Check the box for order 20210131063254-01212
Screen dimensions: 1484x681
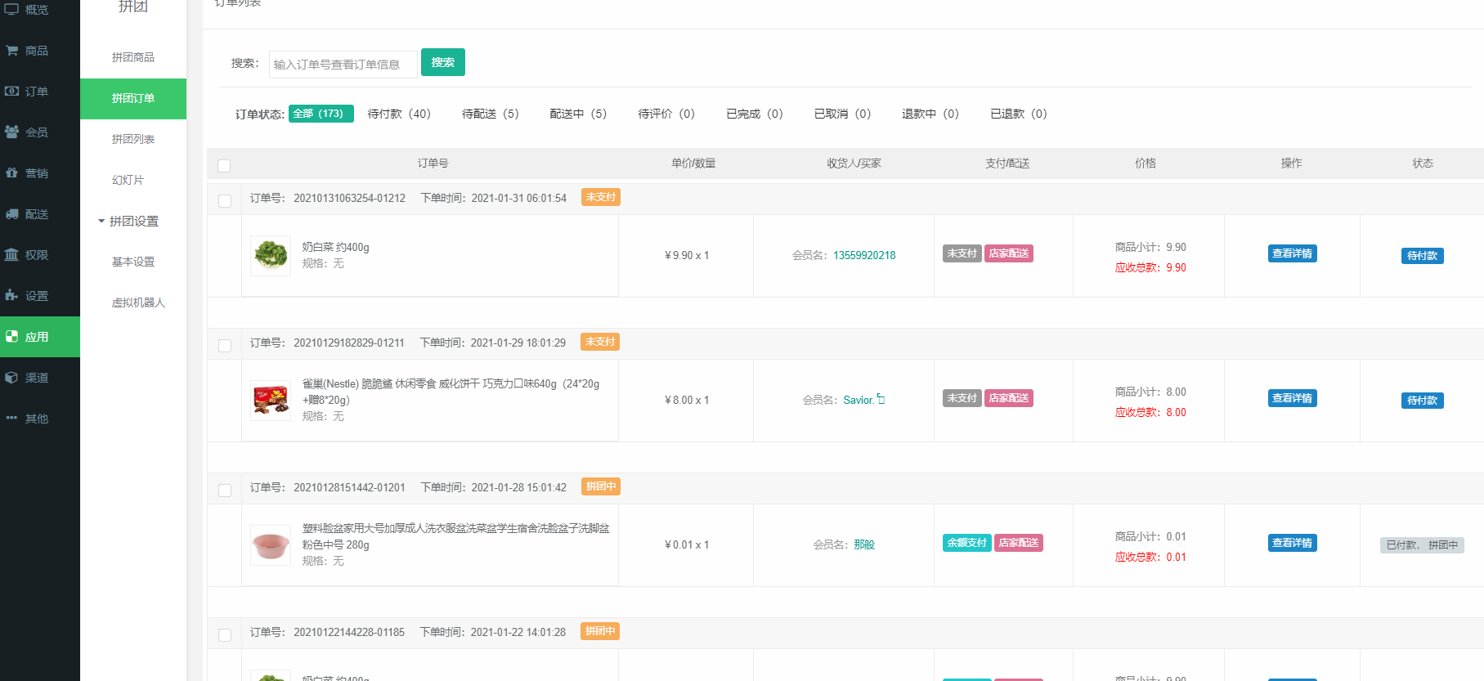pos(225,200)
